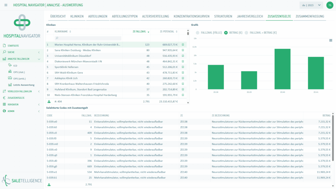Open Zusatzentgelte sidebar link
This screenshot has width=336, height=189.
pos(16,98)
